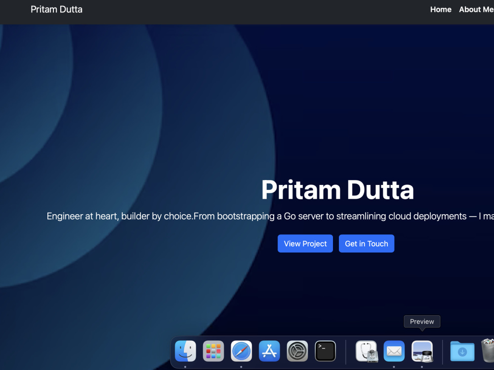Click the large Pritam Dutta hero heading

point(337,190)
